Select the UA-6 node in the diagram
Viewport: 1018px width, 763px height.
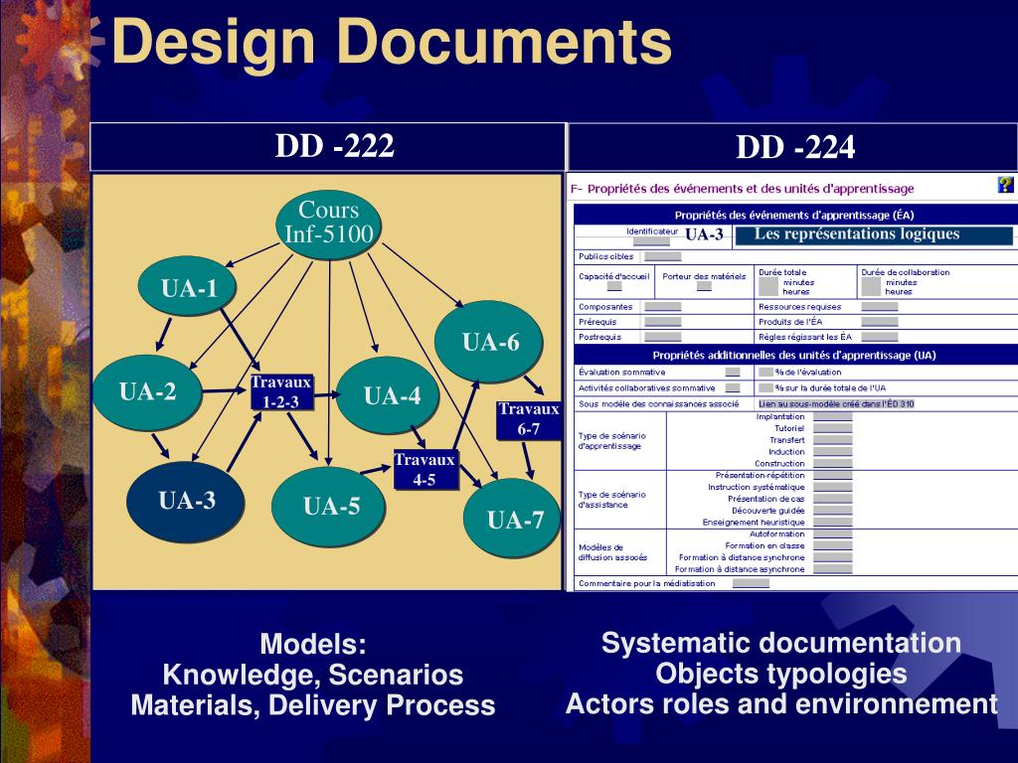tap(488, 342)
